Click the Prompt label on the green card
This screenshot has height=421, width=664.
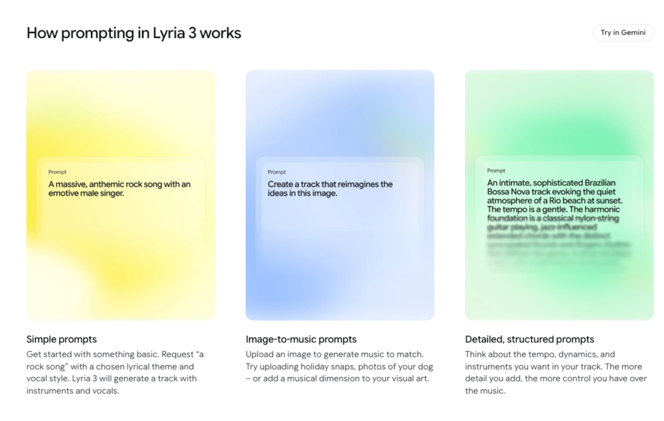coord(496,170)
